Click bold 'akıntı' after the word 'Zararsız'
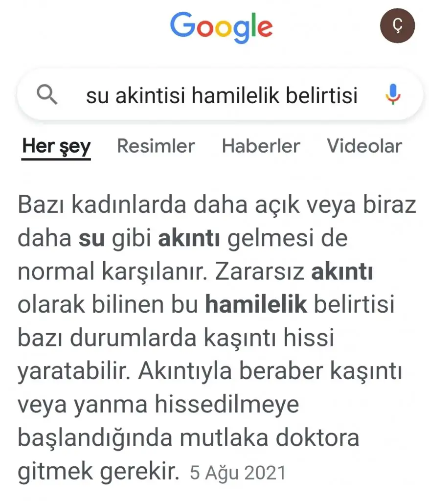Viewport: 429px width, 501px height. coord(342,272)
